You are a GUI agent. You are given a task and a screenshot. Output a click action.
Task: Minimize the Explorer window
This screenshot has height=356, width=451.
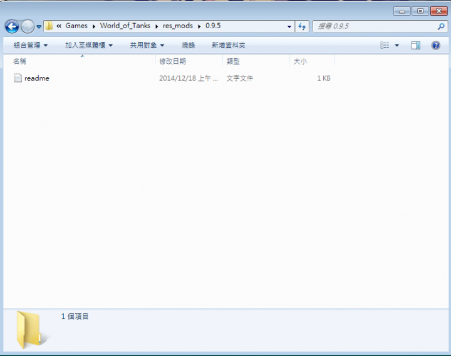[x=402, y=11]
